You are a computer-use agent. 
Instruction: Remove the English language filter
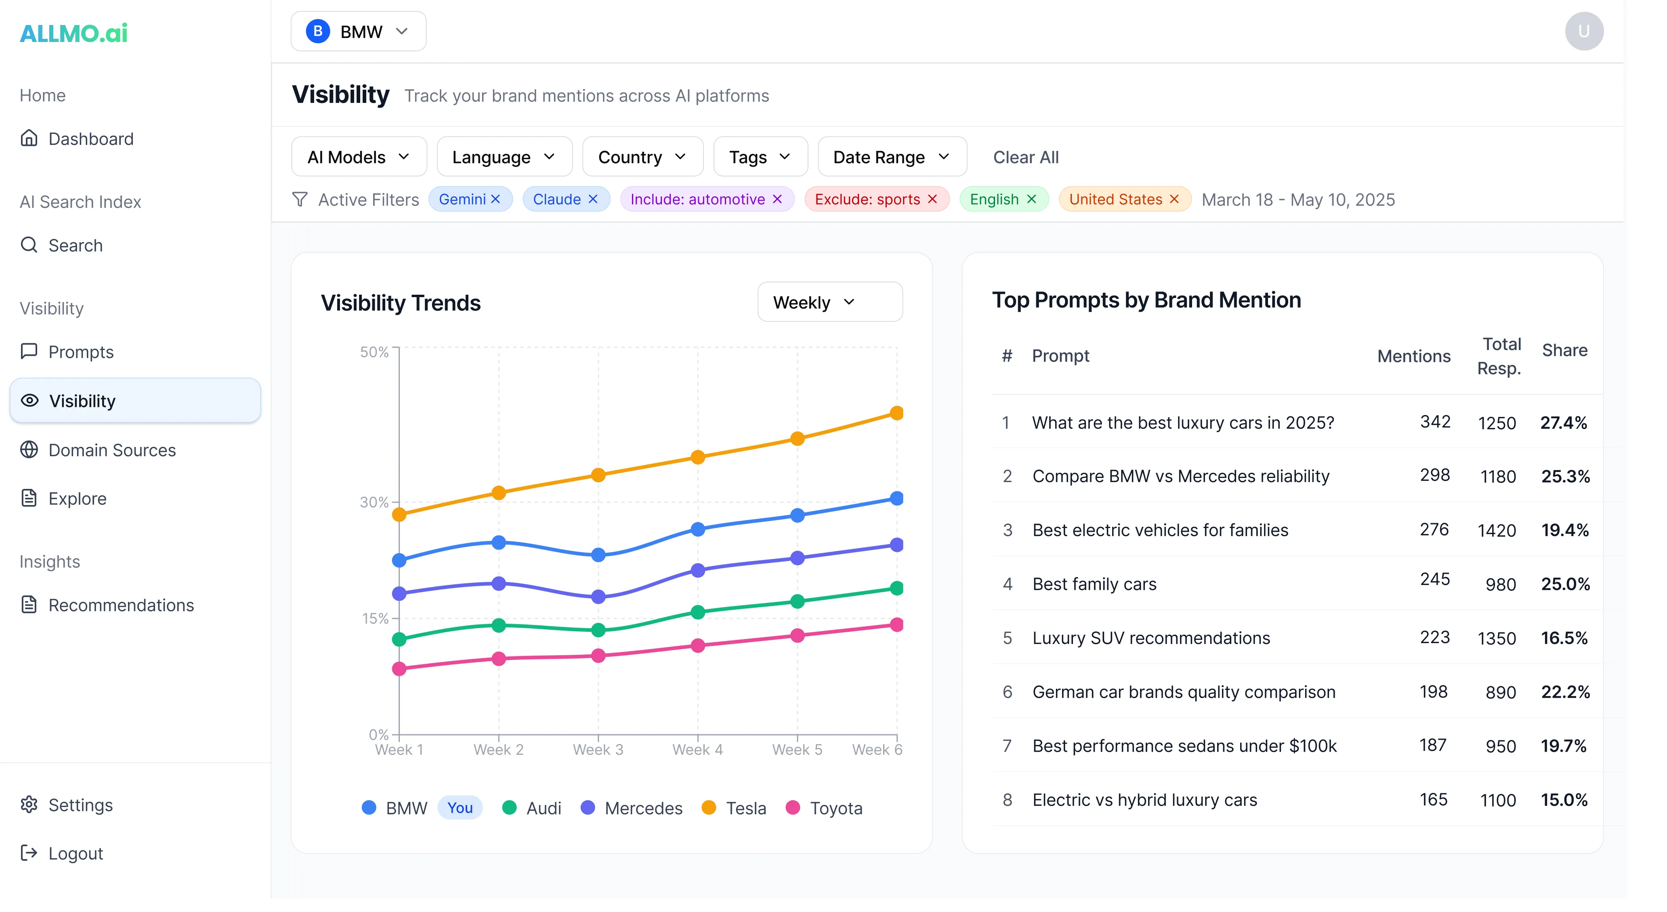(x=1031, y=199)
